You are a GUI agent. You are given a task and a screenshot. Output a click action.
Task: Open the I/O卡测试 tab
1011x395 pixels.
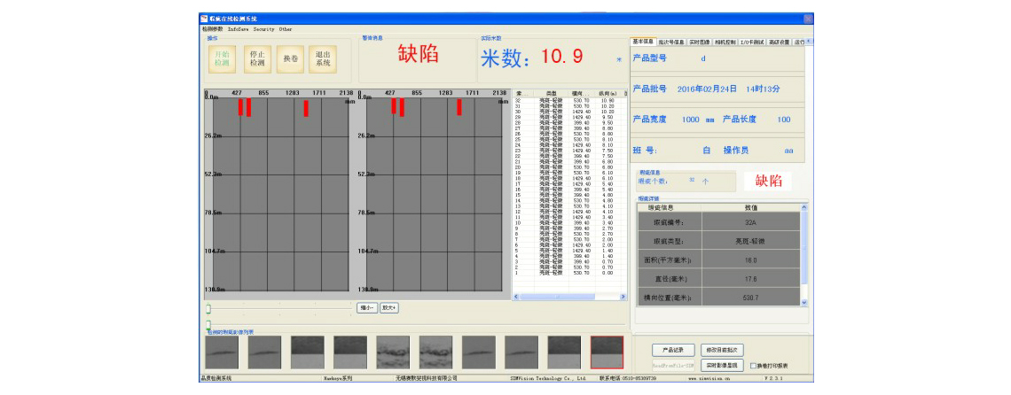click(753, 42)
